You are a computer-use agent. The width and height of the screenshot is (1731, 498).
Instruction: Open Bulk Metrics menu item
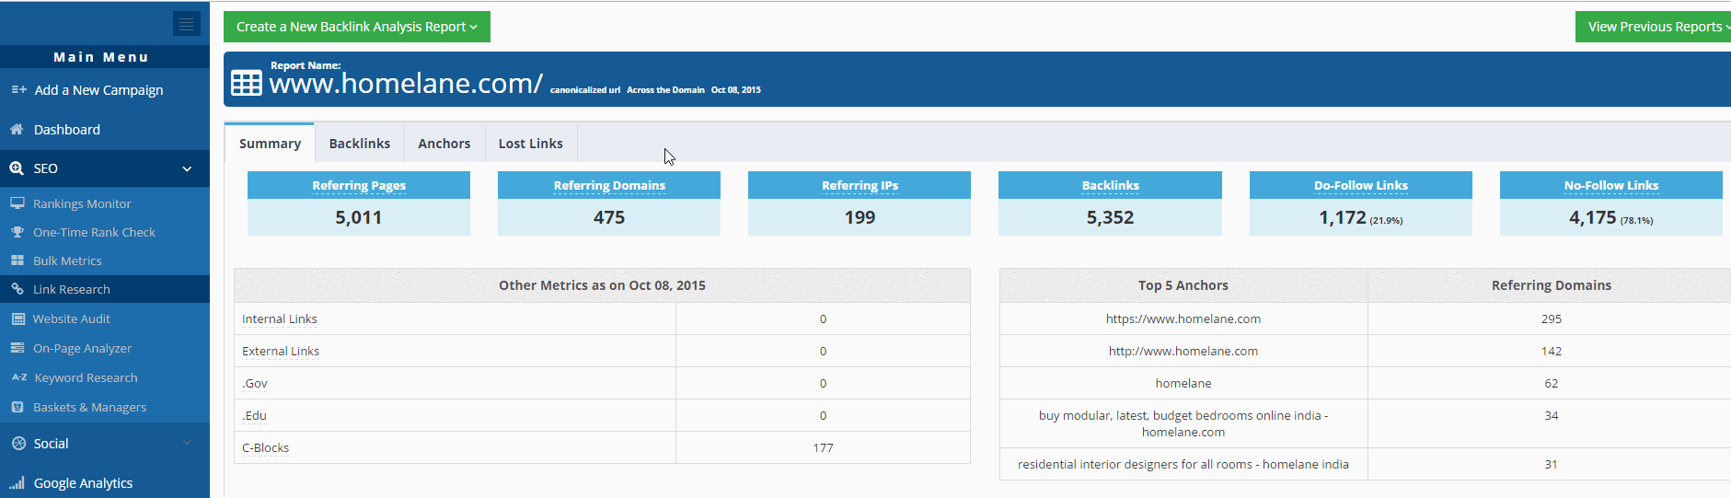click(x=67, y=261)
